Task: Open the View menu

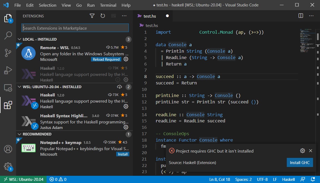Action: click(66, 5)
